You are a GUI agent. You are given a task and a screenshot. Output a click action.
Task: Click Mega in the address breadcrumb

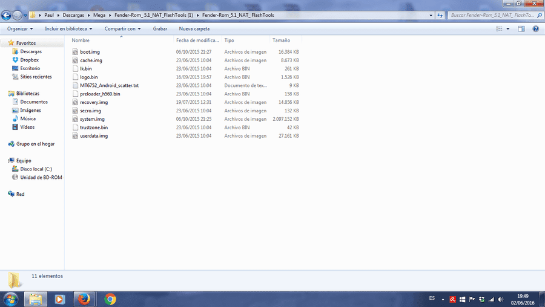[99, 15]
